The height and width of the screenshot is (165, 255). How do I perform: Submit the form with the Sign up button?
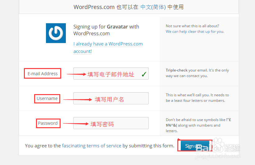click(195, 146)
